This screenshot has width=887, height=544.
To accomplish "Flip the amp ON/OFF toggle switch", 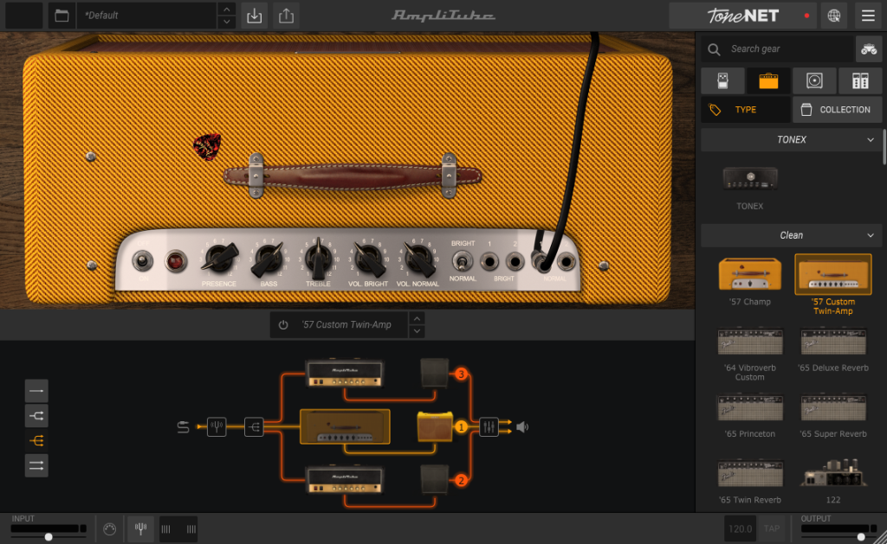I will 143,261.
